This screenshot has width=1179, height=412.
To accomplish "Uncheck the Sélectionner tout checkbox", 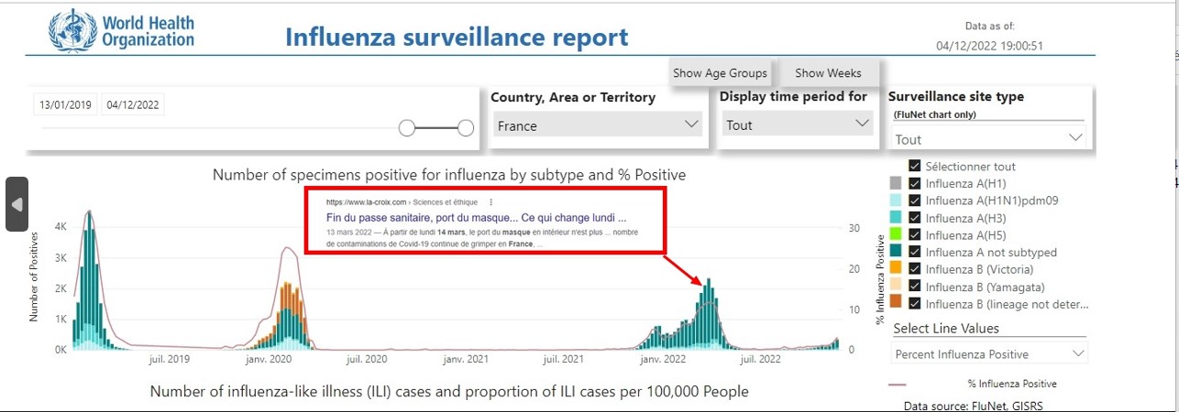I will (914, 167).
